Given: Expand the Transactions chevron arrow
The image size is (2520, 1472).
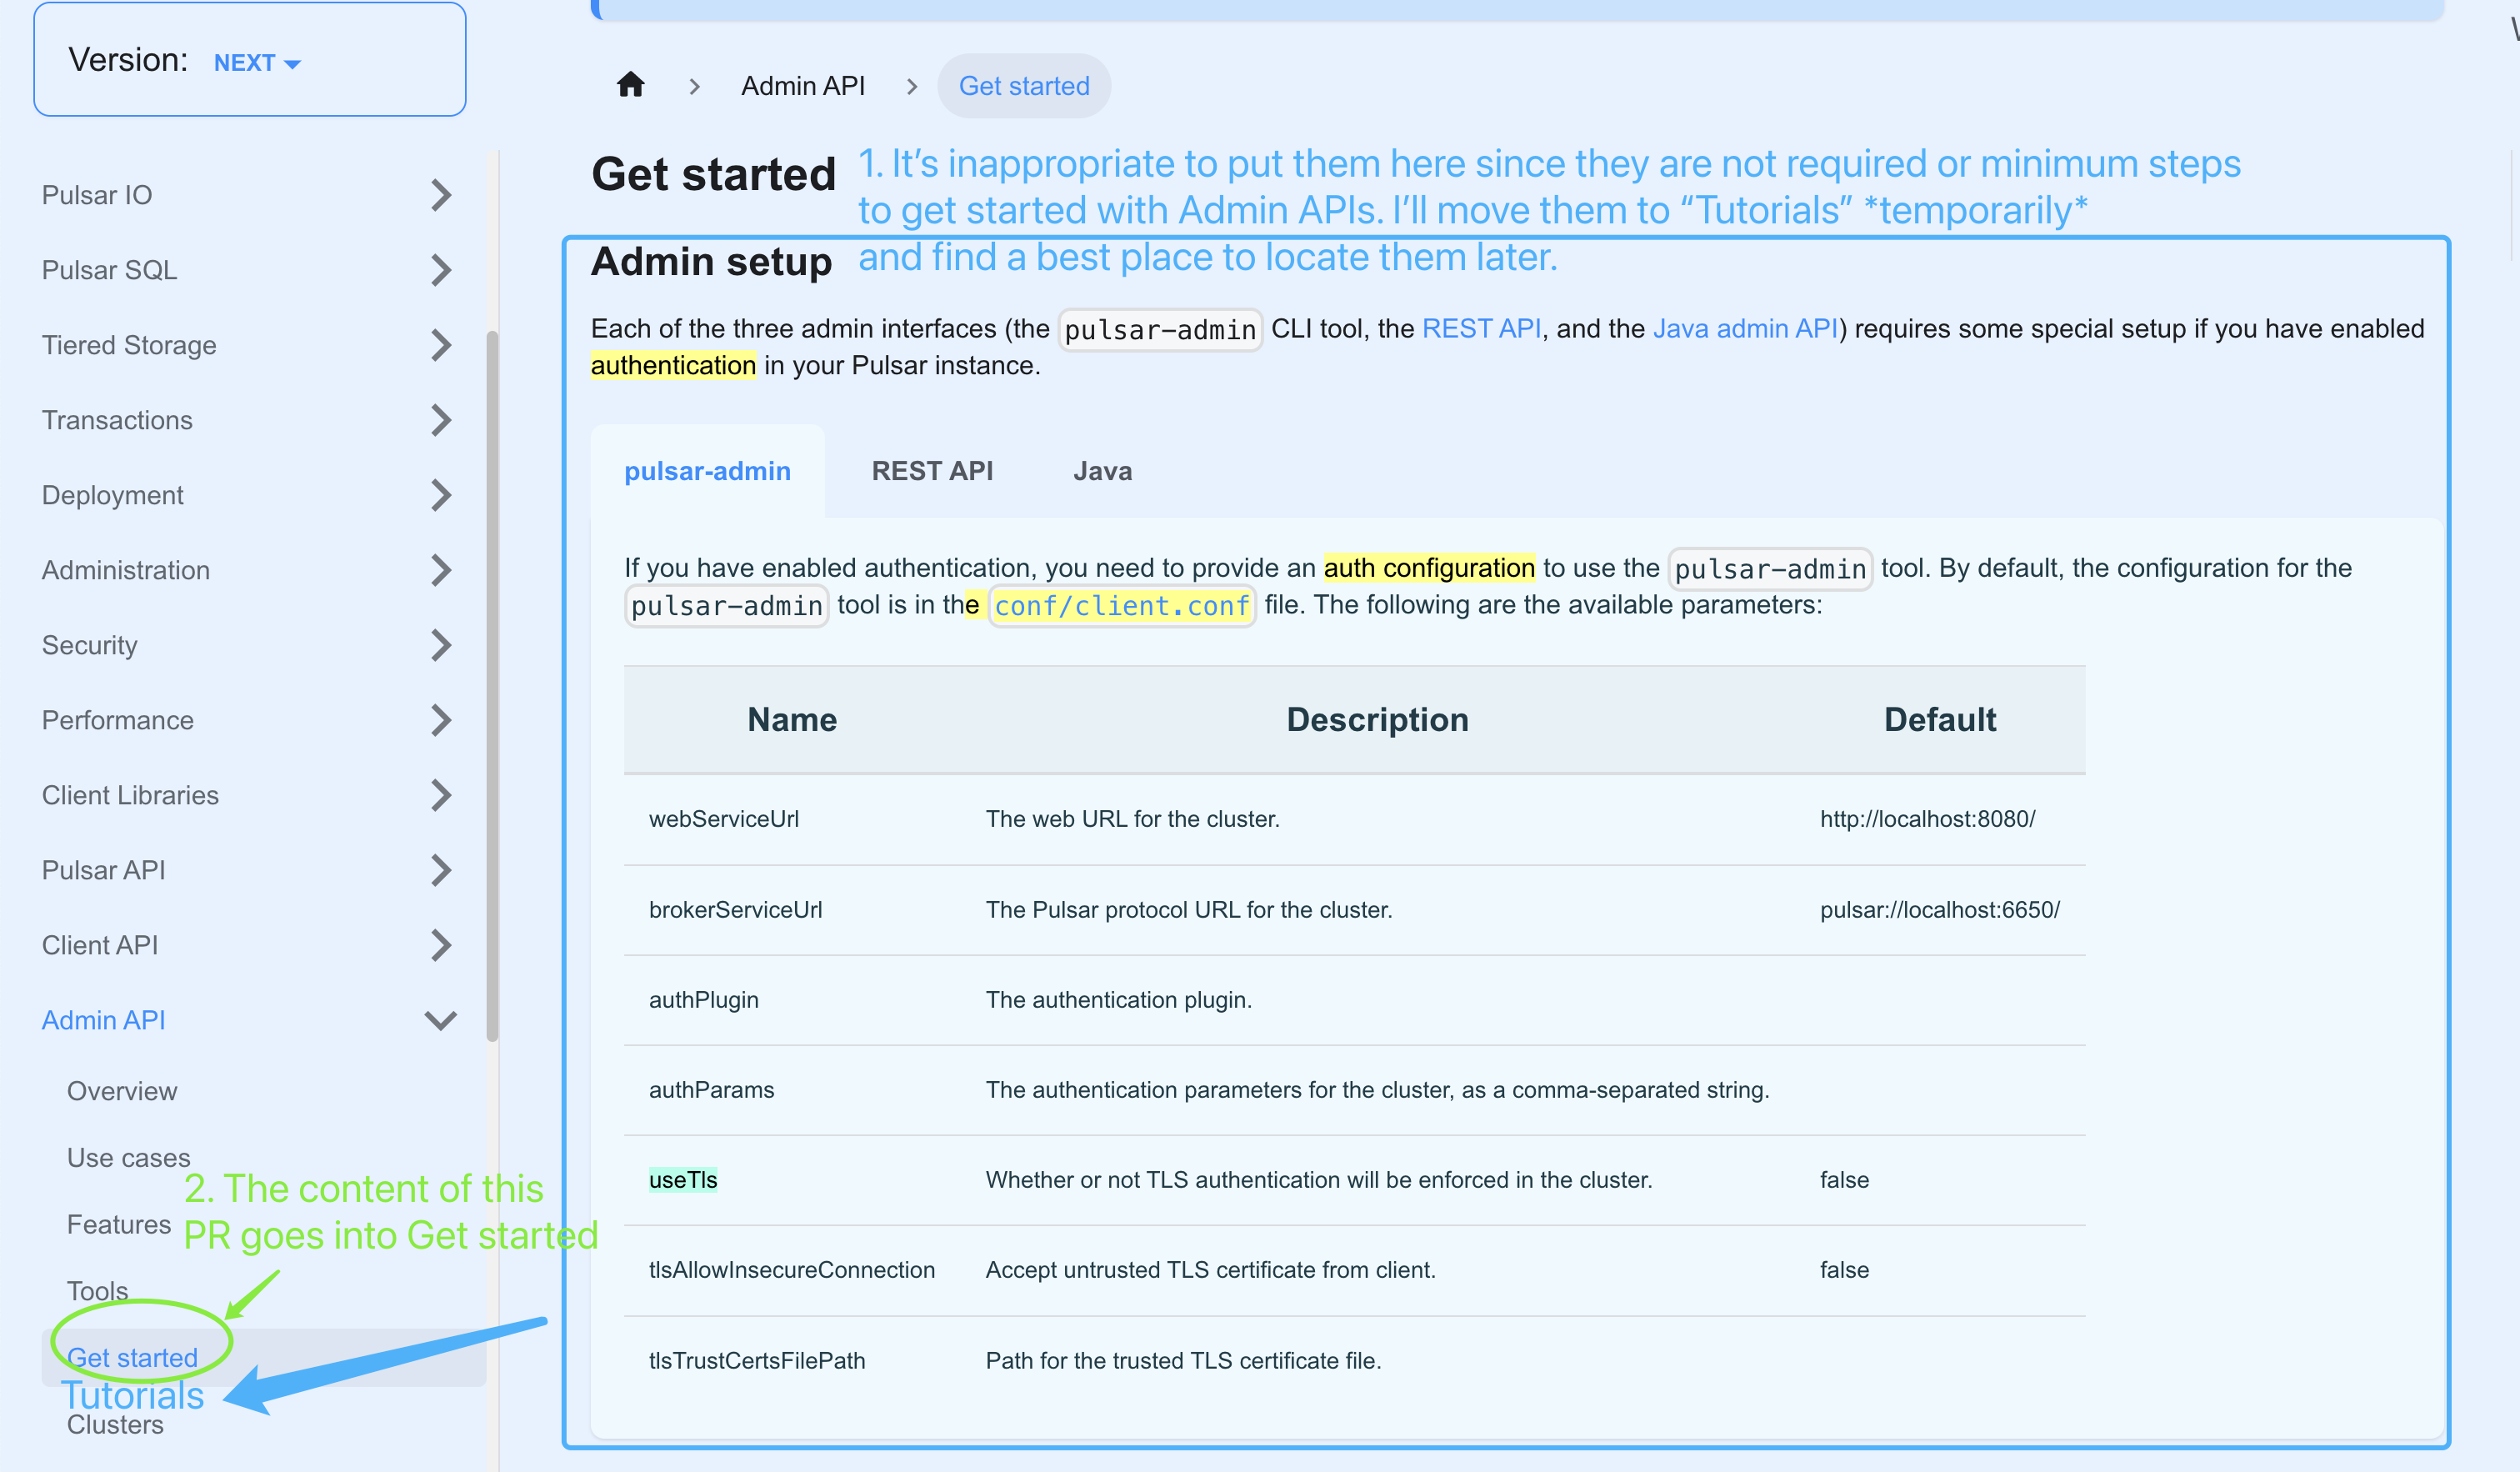Looking at the screenshot, I should tap(441, 420).
